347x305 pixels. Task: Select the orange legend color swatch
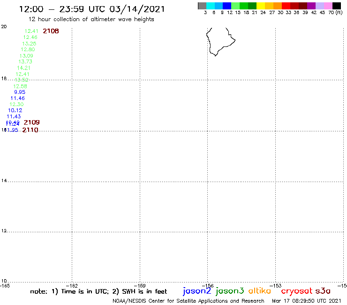pyautogui.click(x=278, y=6)
